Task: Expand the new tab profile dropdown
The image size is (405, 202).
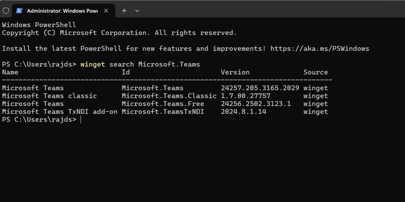Action: pos(137,11)
